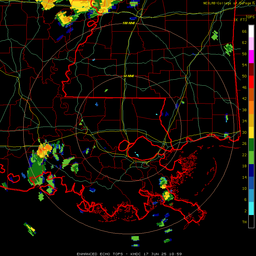The image size is (256, 256).
Task: Click the cyan legend swatch
Action: [251, 208]
